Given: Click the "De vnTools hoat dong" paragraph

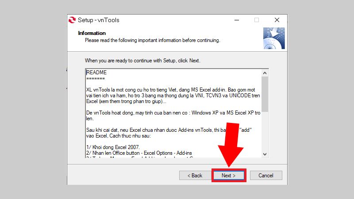Looking at the screenshot, I should 173,117.
